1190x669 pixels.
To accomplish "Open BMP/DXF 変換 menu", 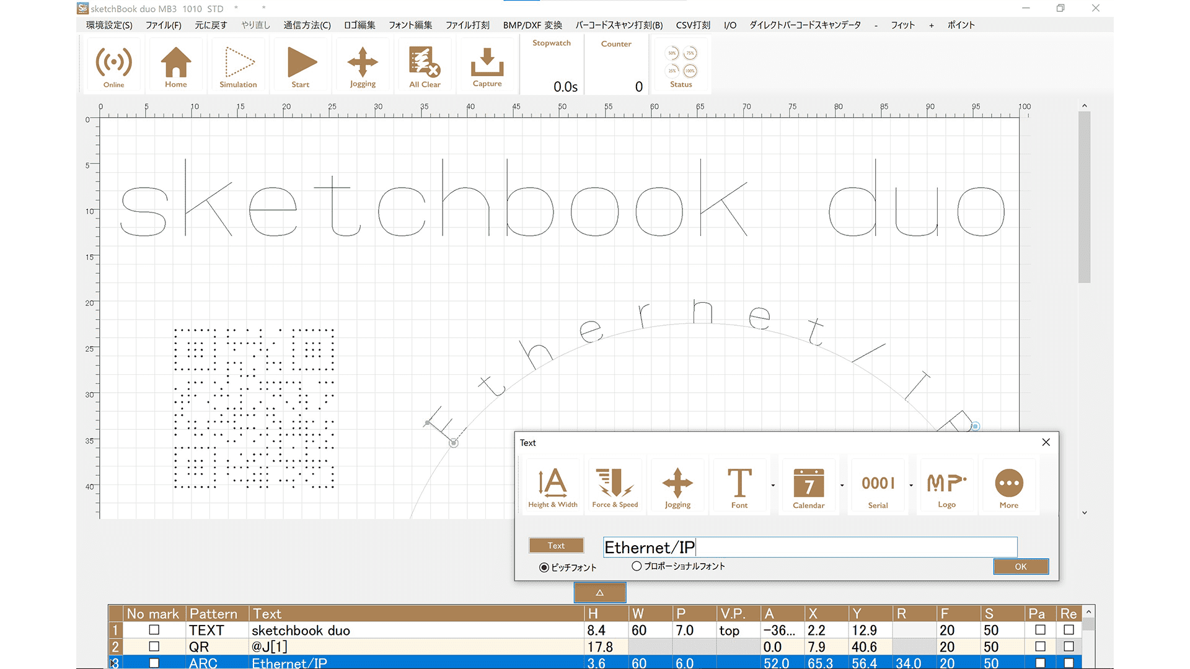I will pyautogui.click(x=532, y=25).
